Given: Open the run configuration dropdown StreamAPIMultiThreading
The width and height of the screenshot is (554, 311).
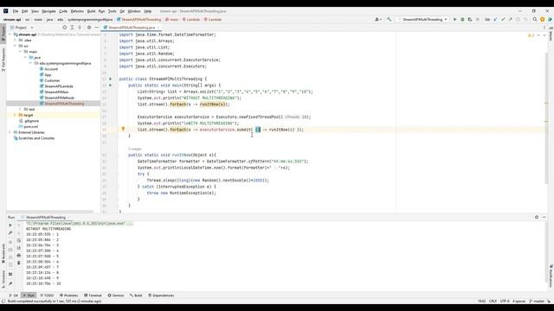Looking at the screenshot, I should tap(422, 19).
